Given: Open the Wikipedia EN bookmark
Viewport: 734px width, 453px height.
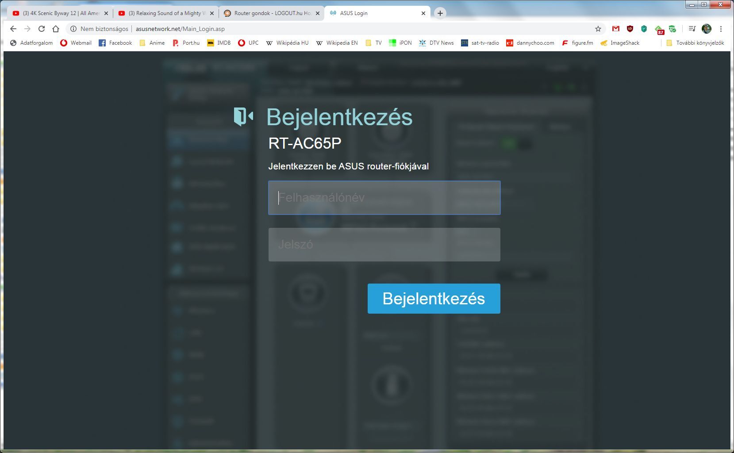Looking at the screenshot, I should click(x=337, y=43).
